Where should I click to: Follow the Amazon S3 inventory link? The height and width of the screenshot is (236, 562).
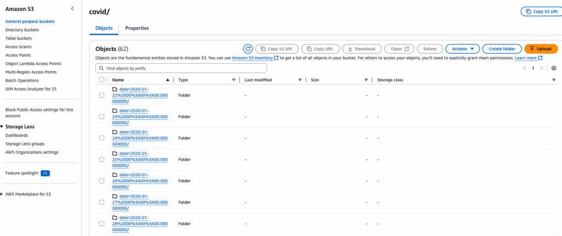255,58
